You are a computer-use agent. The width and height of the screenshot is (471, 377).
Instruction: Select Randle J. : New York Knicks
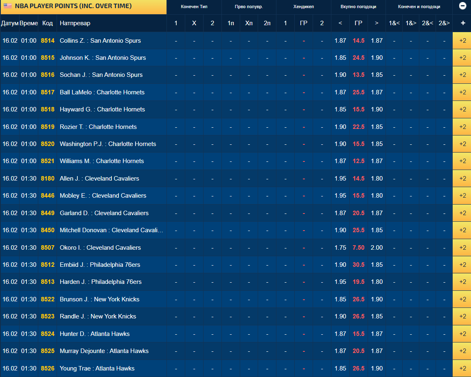click(x=98, y=316)
